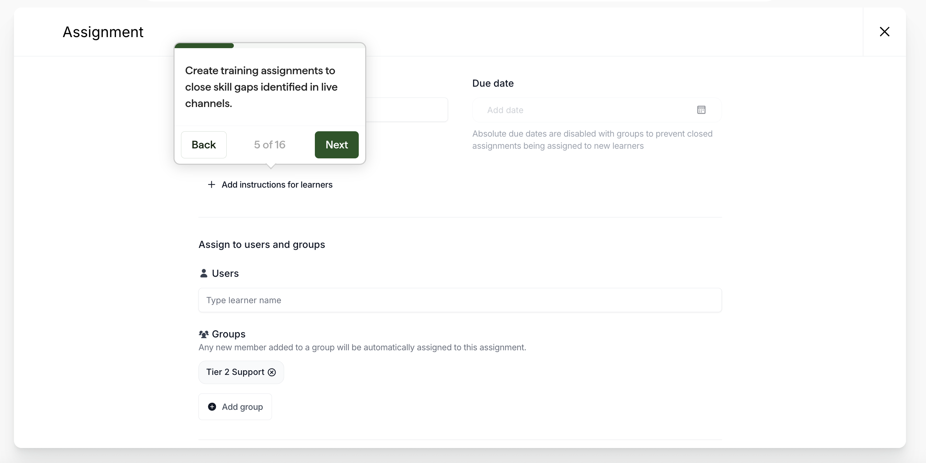Click the 5 of 16 step counter

point(270,145)
